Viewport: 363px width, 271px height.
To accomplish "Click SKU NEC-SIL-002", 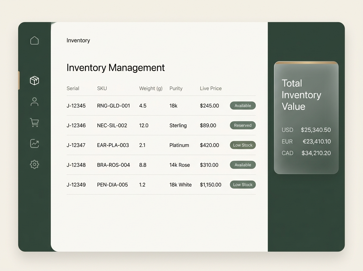I will (112, 126).
